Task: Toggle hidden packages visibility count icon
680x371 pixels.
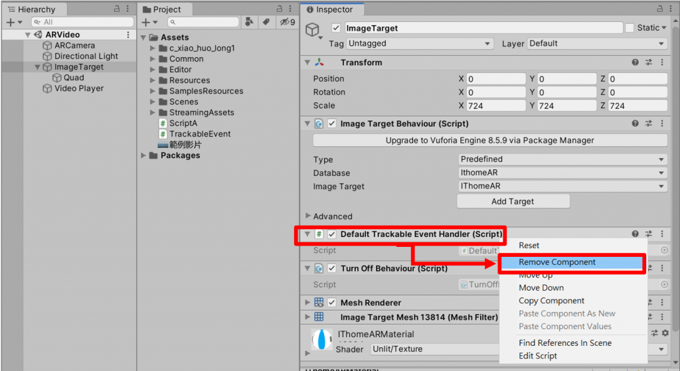Action: tap(287, 22)
